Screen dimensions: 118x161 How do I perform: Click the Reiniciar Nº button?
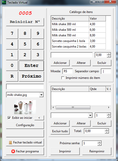coord(25,22)
